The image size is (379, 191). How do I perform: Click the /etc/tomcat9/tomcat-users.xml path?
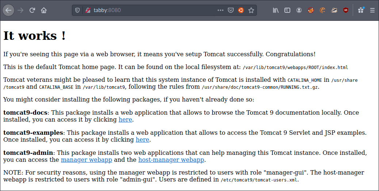coord(259,180)
